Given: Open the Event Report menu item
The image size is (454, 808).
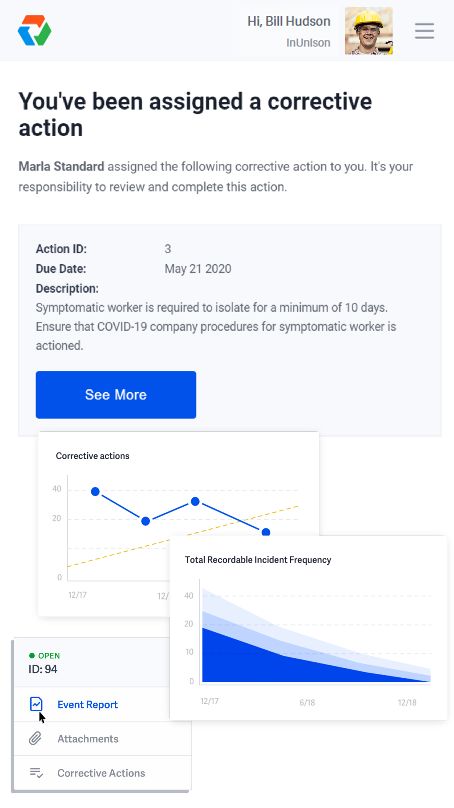Looking at the screenshot, I should [x=87, y=704].
